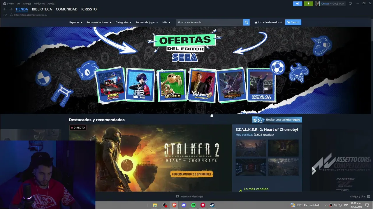Viewport: 373px width, 209px height.
Task: Open OBS Studio from the taskbar
Action: point(165,205)
